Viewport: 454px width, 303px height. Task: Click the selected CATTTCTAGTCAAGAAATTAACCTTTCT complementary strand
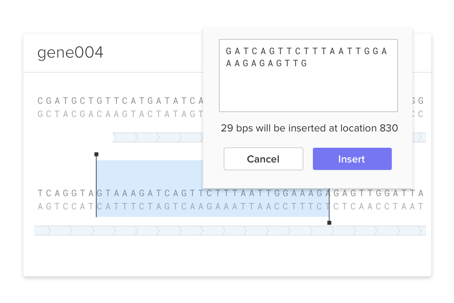(x=213, y=206)
